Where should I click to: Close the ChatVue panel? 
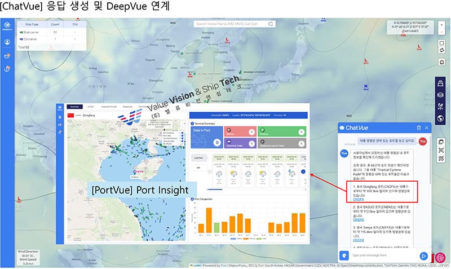tap(427, 129)
